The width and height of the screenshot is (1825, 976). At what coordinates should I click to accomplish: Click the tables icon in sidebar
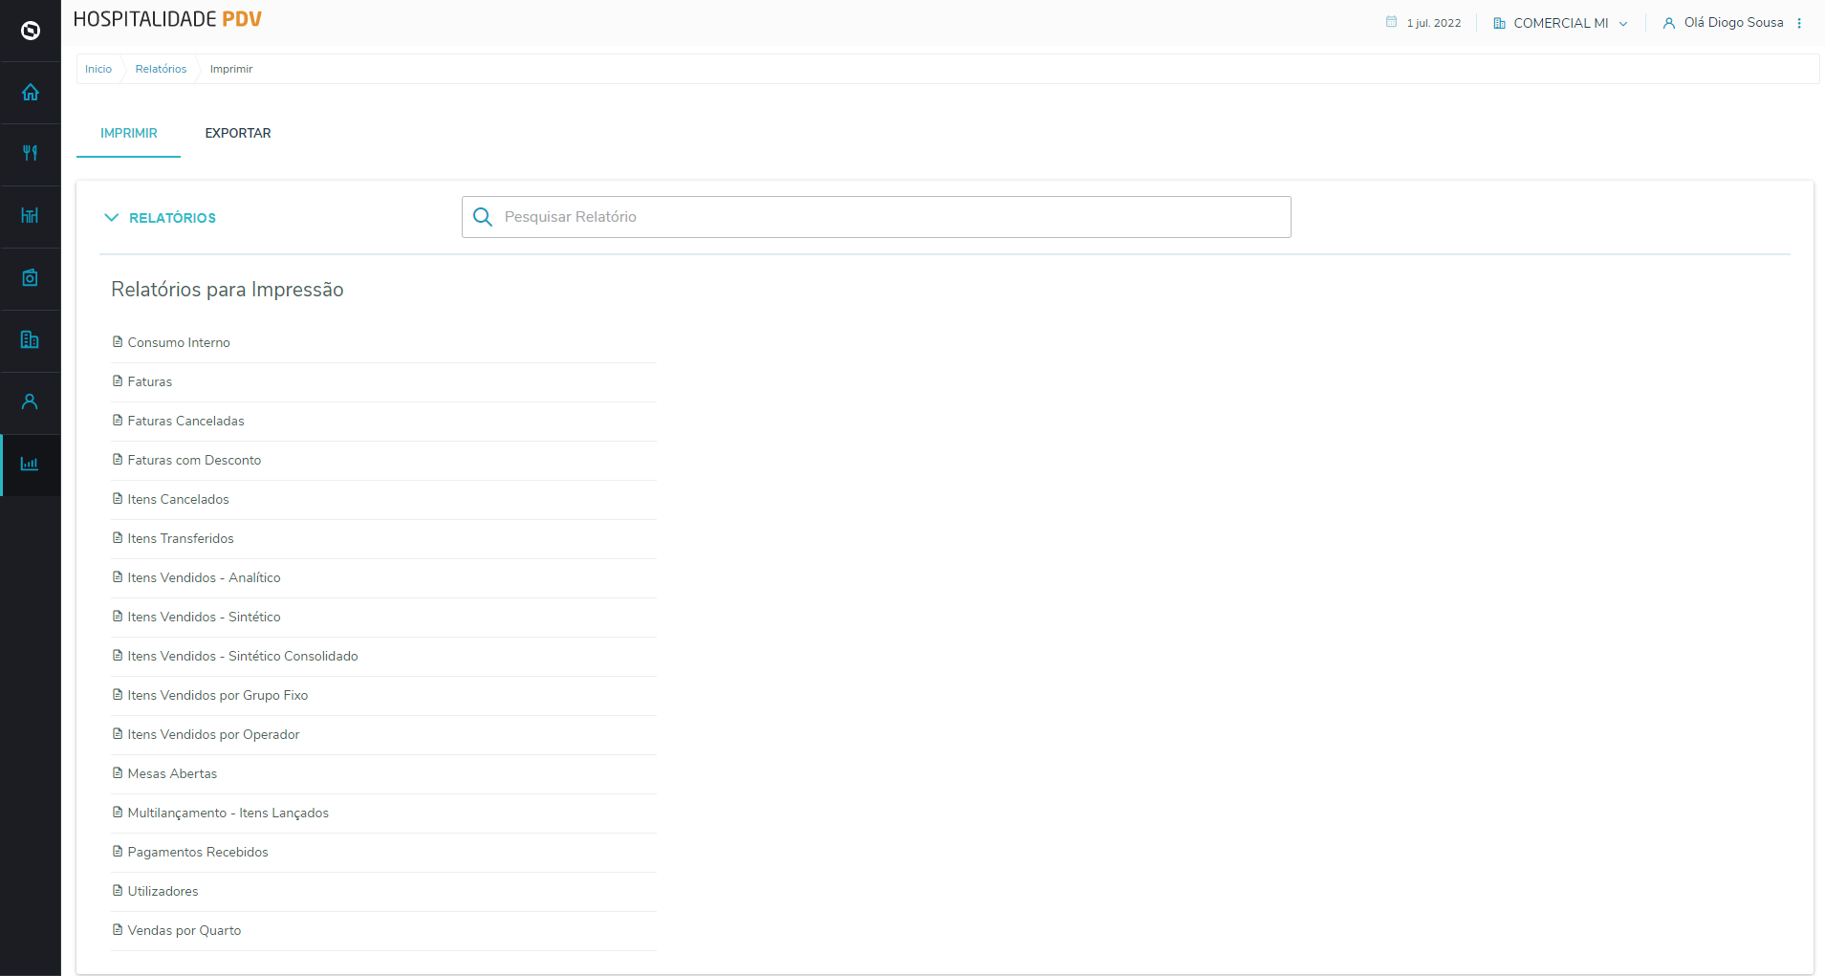tap(31, 216)
